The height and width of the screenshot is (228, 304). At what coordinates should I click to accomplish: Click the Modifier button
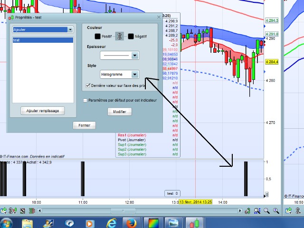[x=120, y=112]
